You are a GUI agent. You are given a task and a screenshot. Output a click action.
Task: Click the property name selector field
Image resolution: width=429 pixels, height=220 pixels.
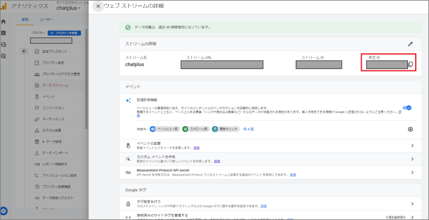pyautogui.click(x=51, y=41)
